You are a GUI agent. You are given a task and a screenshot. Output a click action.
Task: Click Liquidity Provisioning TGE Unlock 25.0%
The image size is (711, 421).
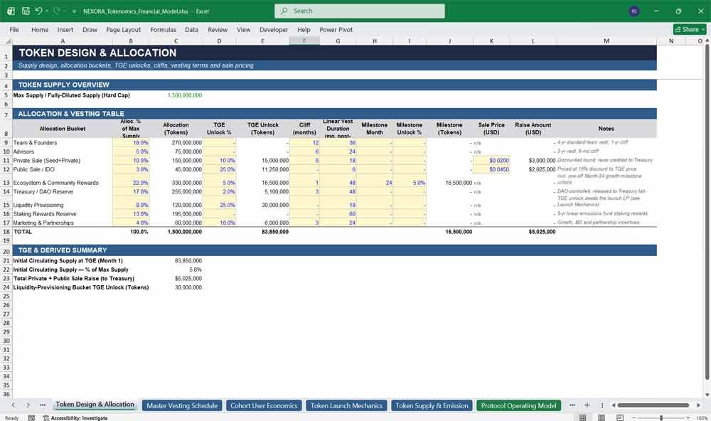point(228,205)
